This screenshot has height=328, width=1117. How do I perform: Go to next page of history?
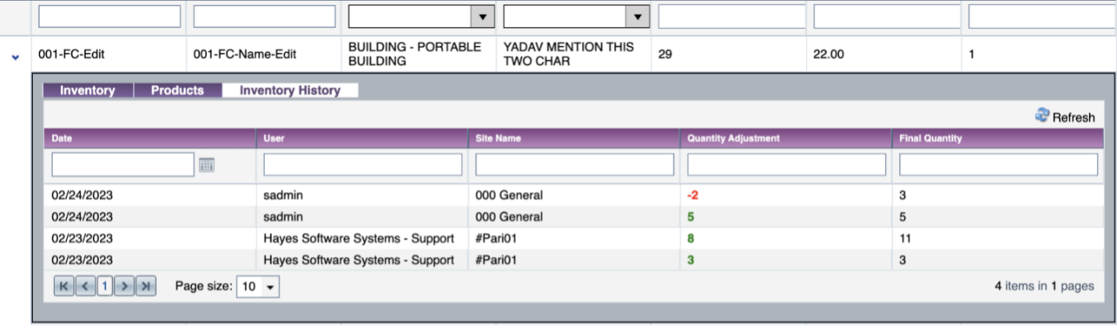(124, 287)
